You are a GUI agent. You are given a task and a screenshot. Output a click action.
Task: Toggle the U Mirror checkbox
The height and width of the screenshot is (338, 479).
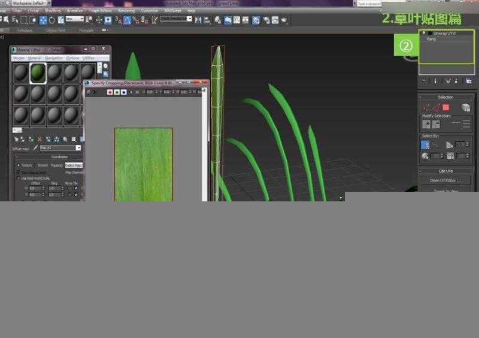click(x=69, y=188)
